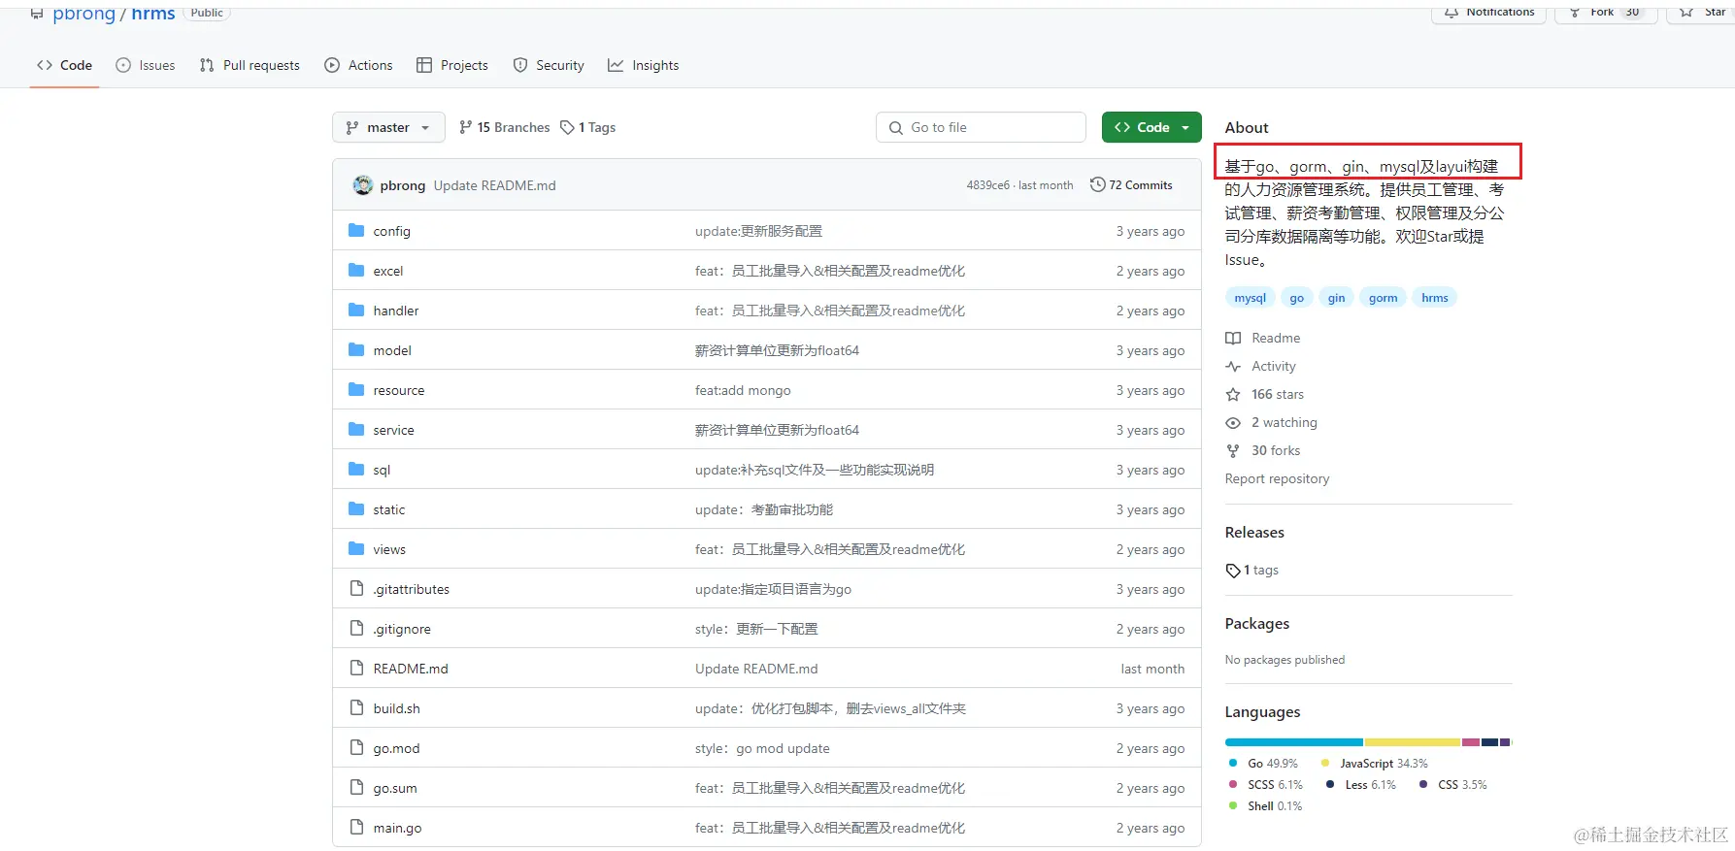The image size is (1735, 851).
Task: Click the pink SCSS language bar segment
Action: pos(1471,742)
